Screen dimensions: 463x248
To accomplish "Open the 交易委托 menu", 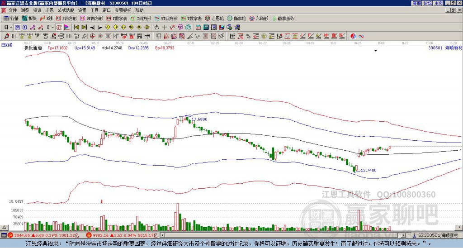I will (x=123, y=10).
